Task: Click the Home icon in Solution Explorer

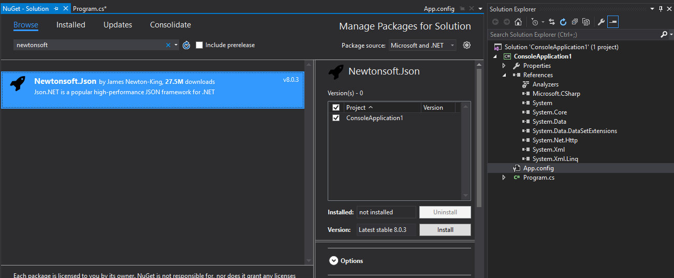Action: pyautogui.click(x=518, y=22)
